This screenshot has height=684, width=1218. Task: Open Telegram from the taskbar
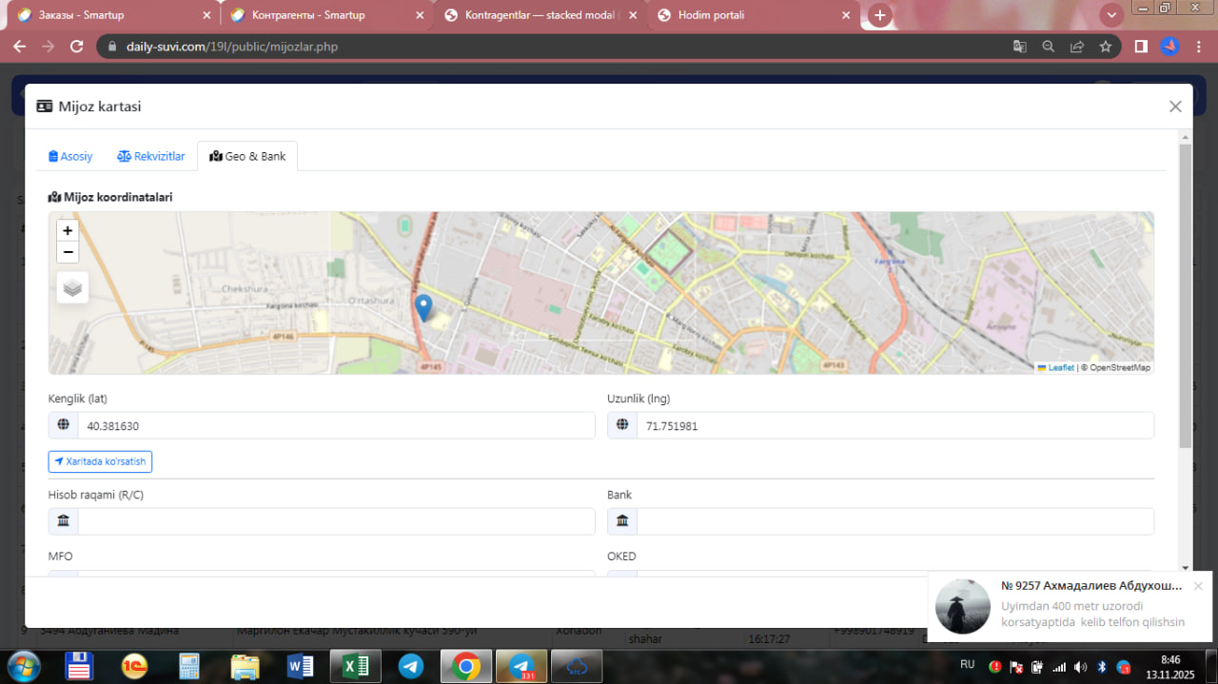coord(411,665)
